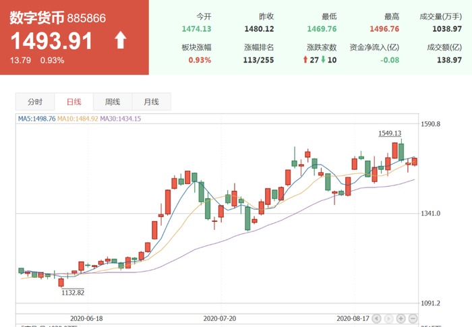Click the 涨幅排名 value 113/255
The height and width of the screenshot is (327, 472).
(258, 60)
